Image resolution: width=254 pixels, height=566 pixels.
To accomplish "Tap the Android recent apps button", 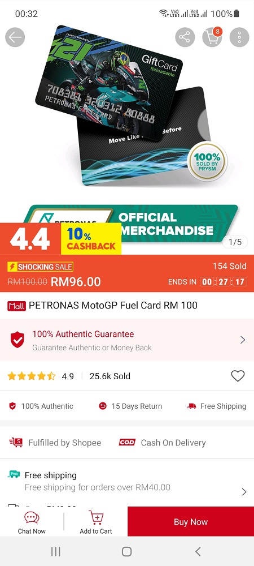I will coord(55,551).
